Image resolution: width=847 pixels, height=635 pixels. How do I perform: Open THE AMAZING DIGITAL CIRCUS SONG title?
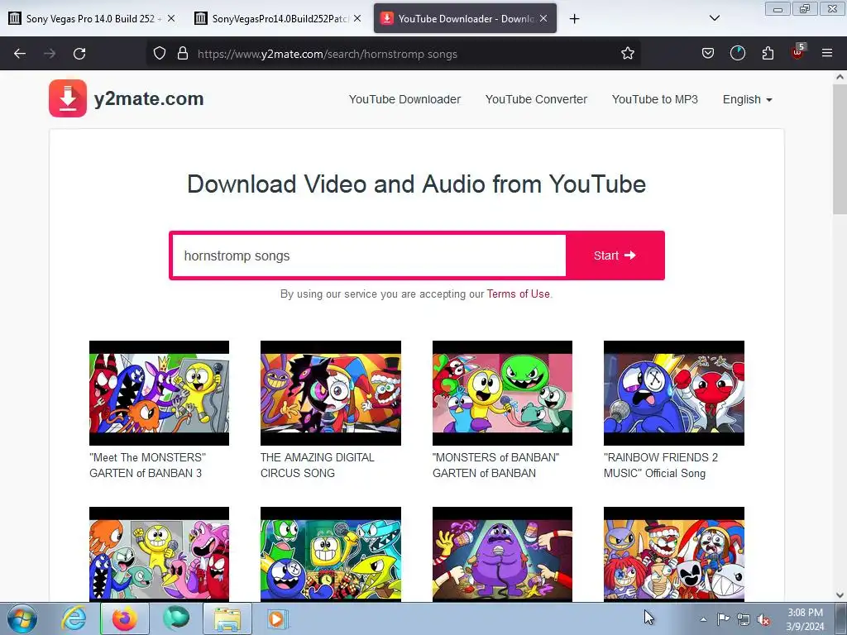coord(317,465)
